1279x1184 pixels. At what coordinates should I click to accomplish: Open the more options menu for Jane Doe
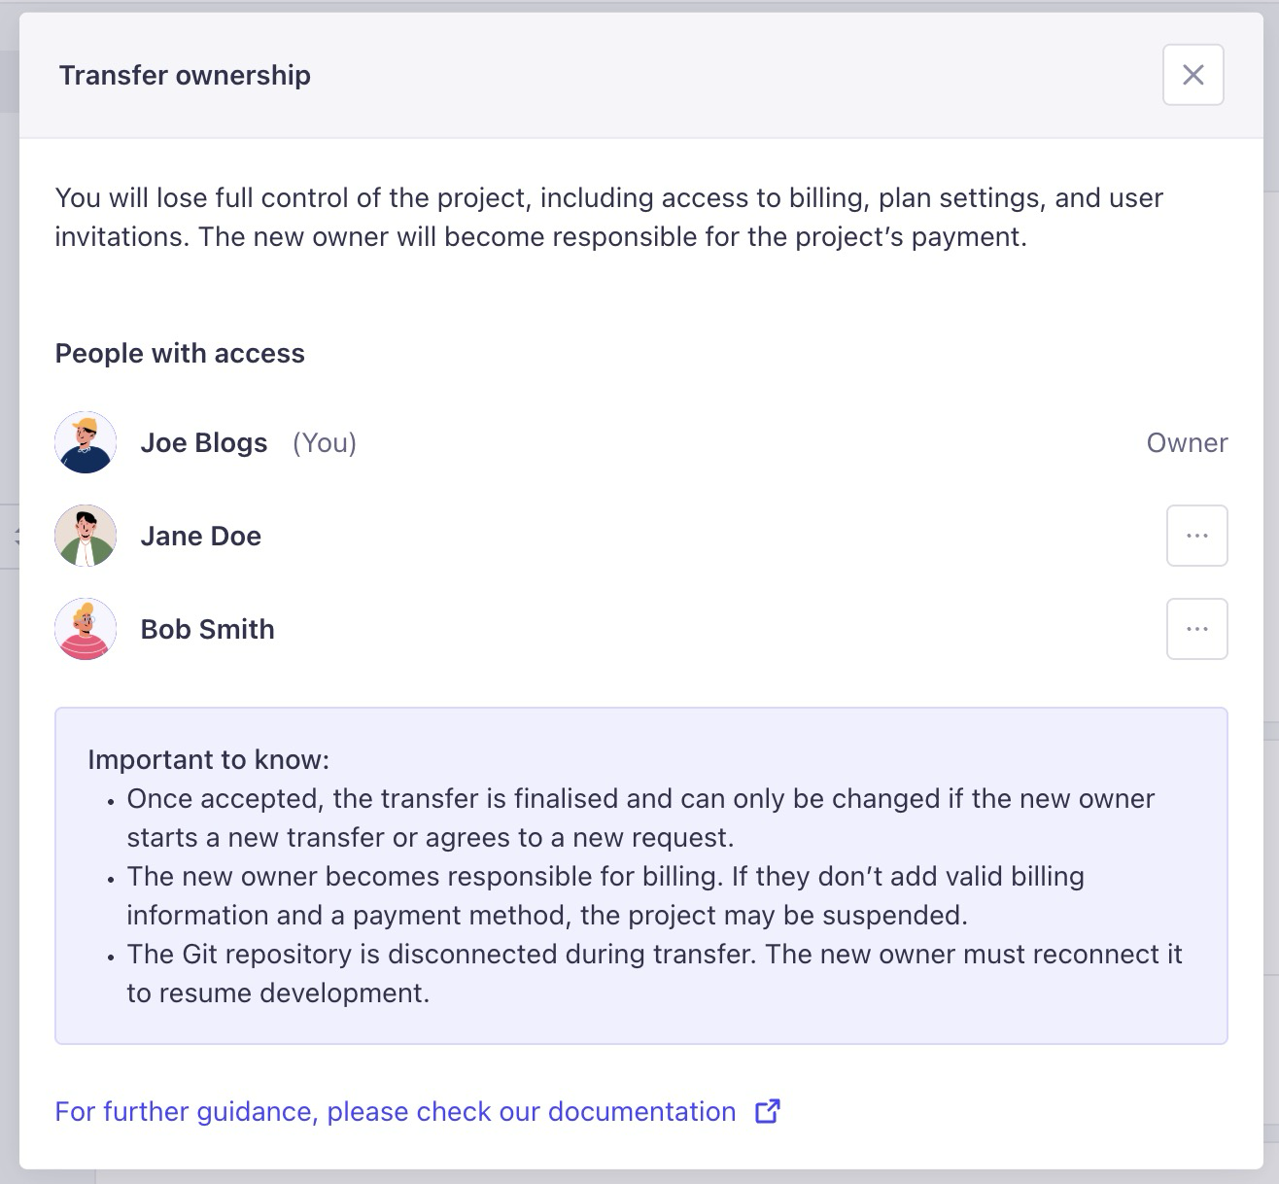coord(1196,536)
